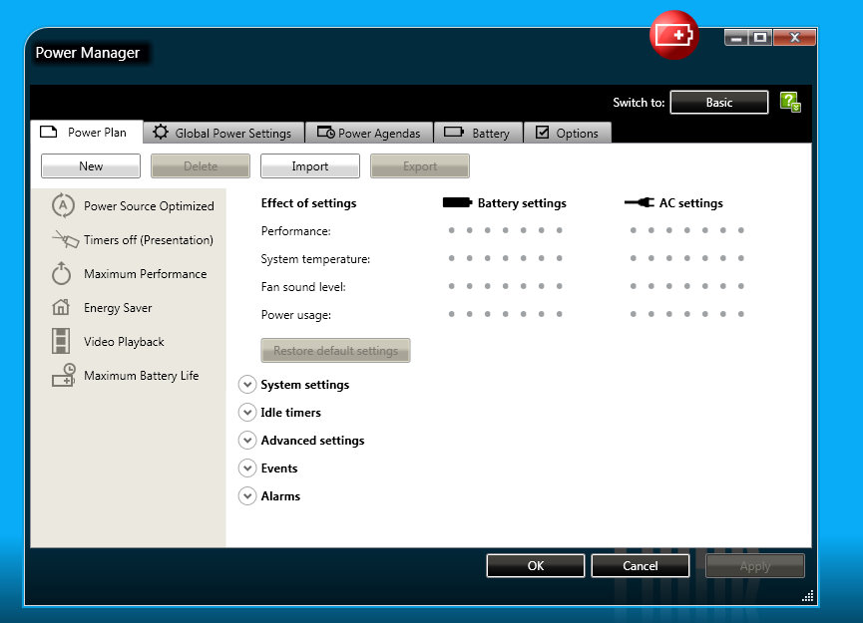The width and height of the screenshot is (863, 623).
Task: Open the Global Power Settings tab
Action: [x=224, y=133]
